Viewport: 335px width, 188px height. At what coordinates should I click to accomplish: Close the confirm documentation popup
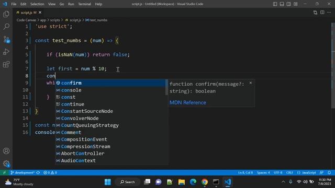click(x=250, y=83)
